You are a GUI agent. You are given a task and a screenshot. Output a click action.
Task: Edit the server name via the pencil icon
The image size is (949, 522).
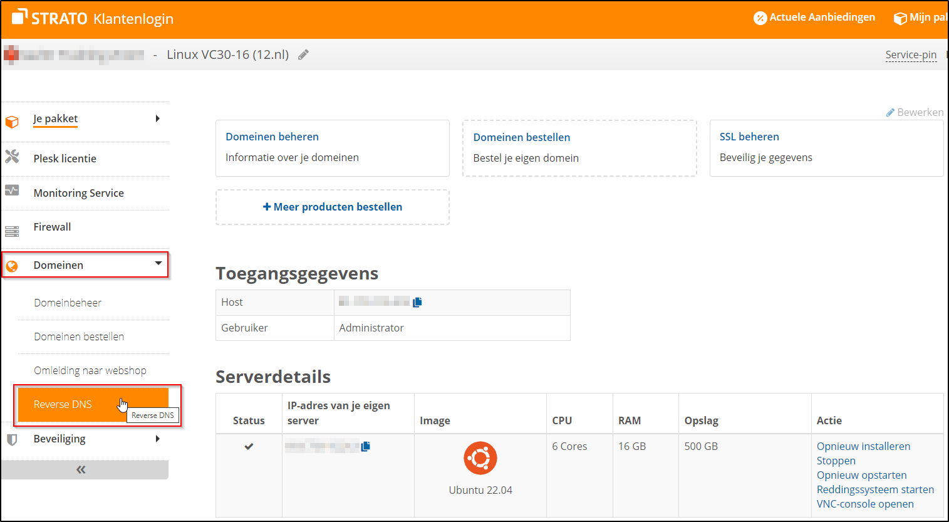pos(303,55)
